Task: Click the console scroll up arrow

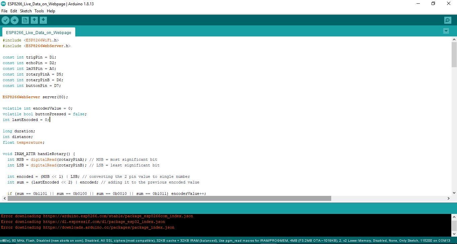Action: tap(454, 216)
